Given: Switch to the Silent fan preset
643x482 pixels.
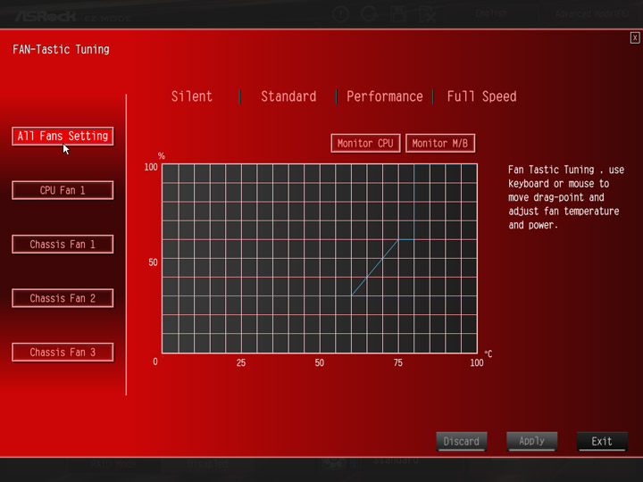Looking at the screenshot, I should pos(191,96).
